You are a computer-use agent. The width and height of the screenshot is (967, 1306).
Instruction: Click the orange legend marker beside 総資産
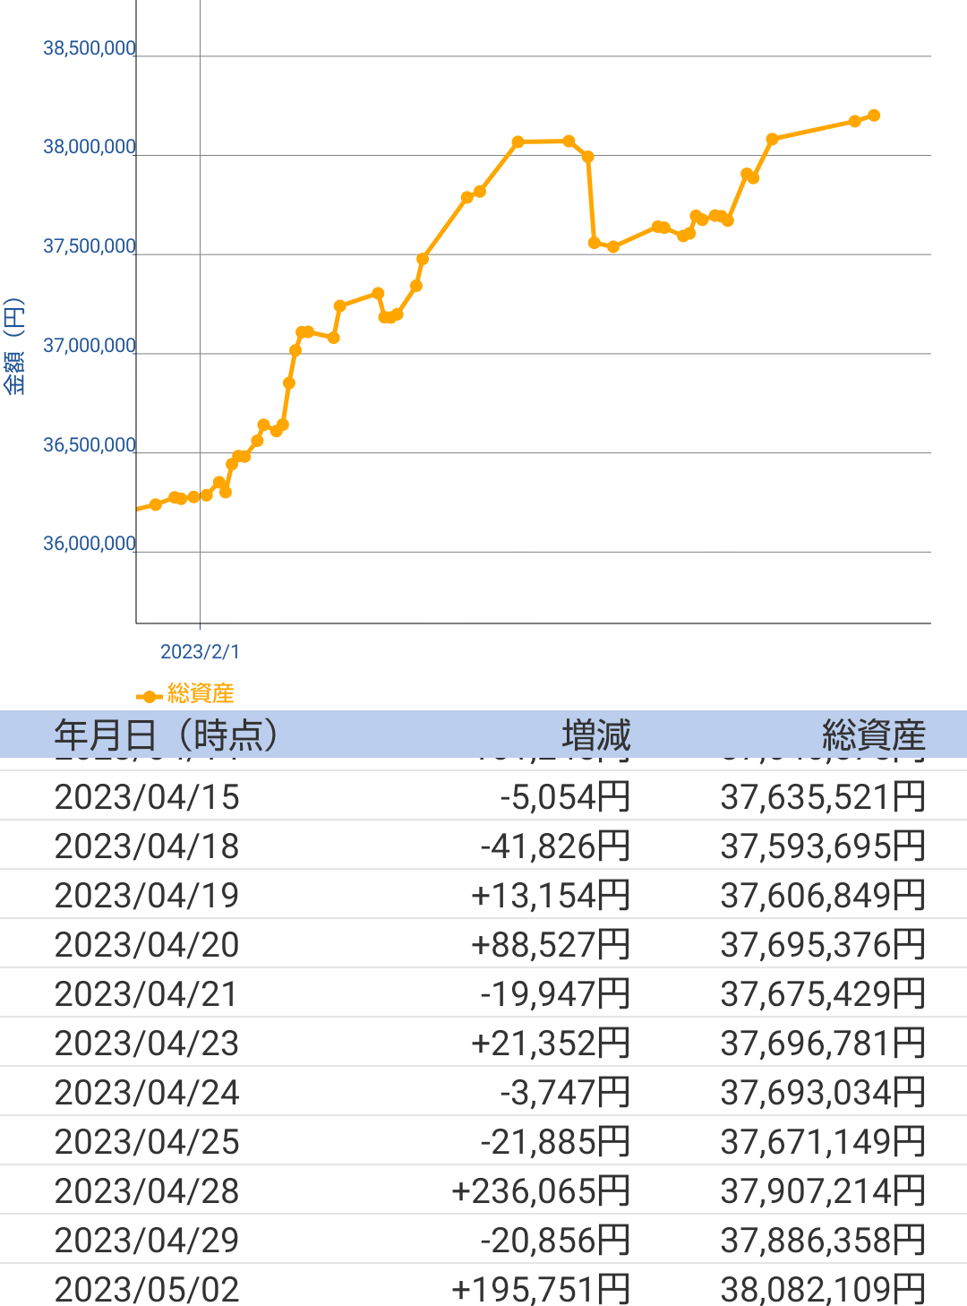point(149,696)
